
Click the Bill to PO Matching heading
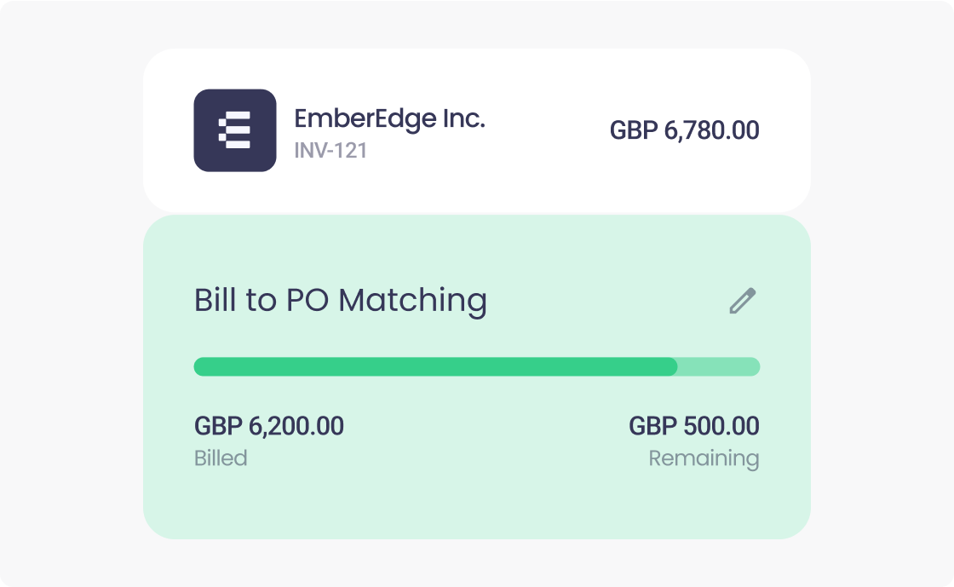click(x=341, y=301)
